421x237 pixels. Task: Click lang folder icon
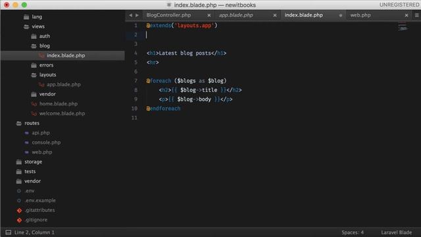[x=26, y=17]
